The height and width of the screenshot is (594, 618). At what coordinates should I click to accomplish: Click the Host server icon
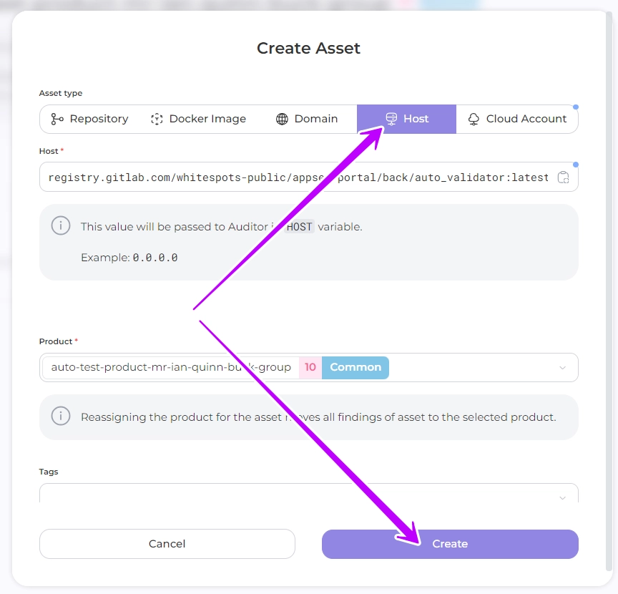tap(391, 119)
